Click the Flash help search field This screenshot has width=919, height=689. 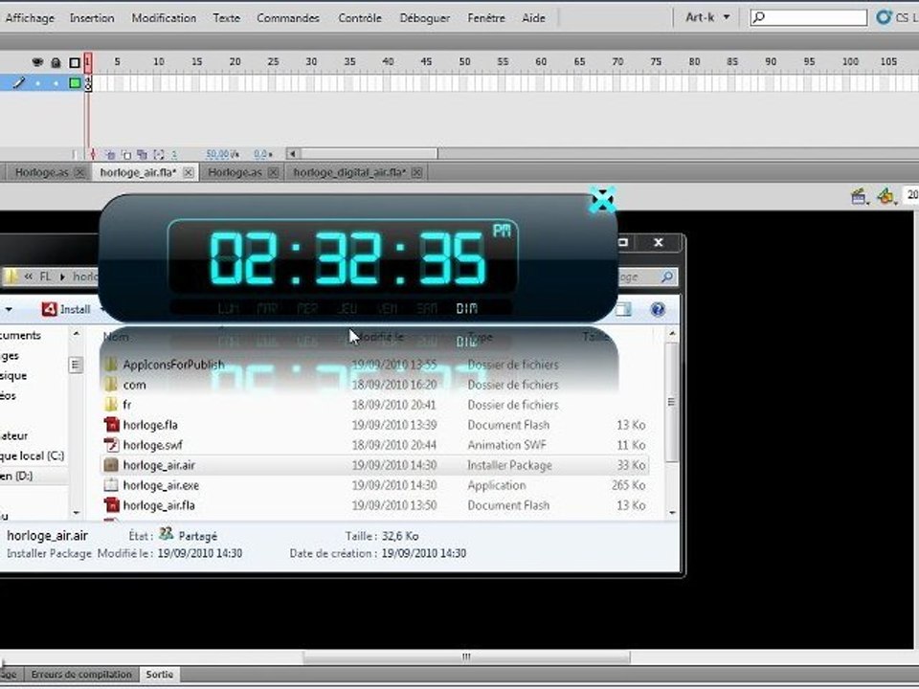(x=808, y=17)
